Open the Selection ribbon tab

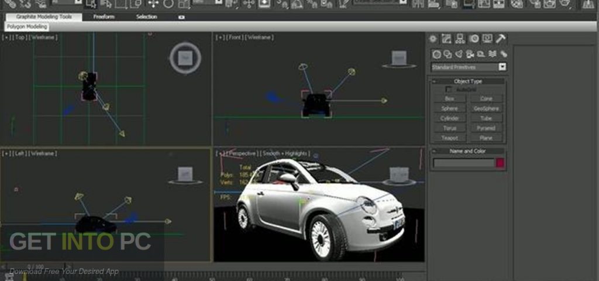pyautogui.click(x=146, y=17)
